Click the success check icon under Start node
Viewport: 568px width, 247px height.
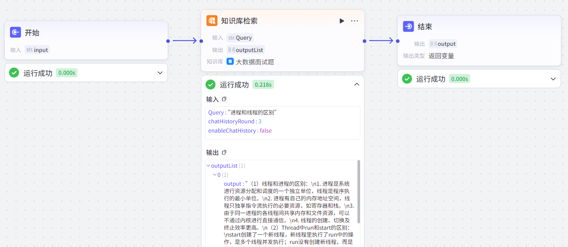click(14, 73)
